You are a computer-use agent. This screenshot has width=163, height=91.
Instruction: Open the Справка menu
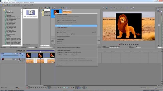point(32,3)
